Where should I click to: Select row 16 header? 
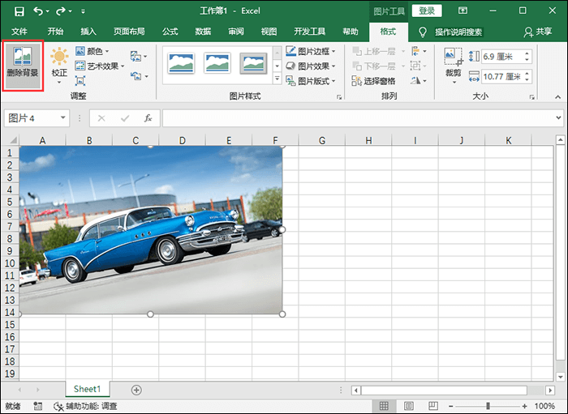[10, 336]
